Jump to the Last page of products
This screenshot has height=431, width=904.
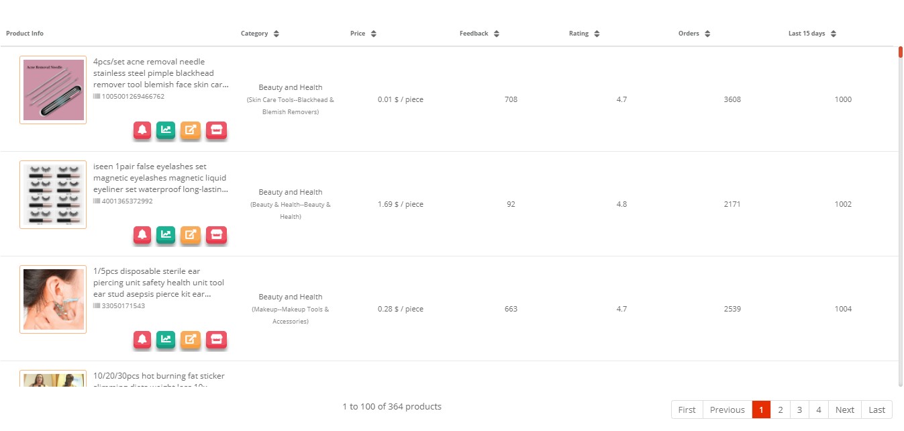pos(876,410)
